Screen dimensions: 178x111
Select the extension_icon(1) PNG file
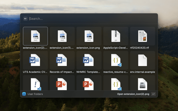[x=62, y=36]
